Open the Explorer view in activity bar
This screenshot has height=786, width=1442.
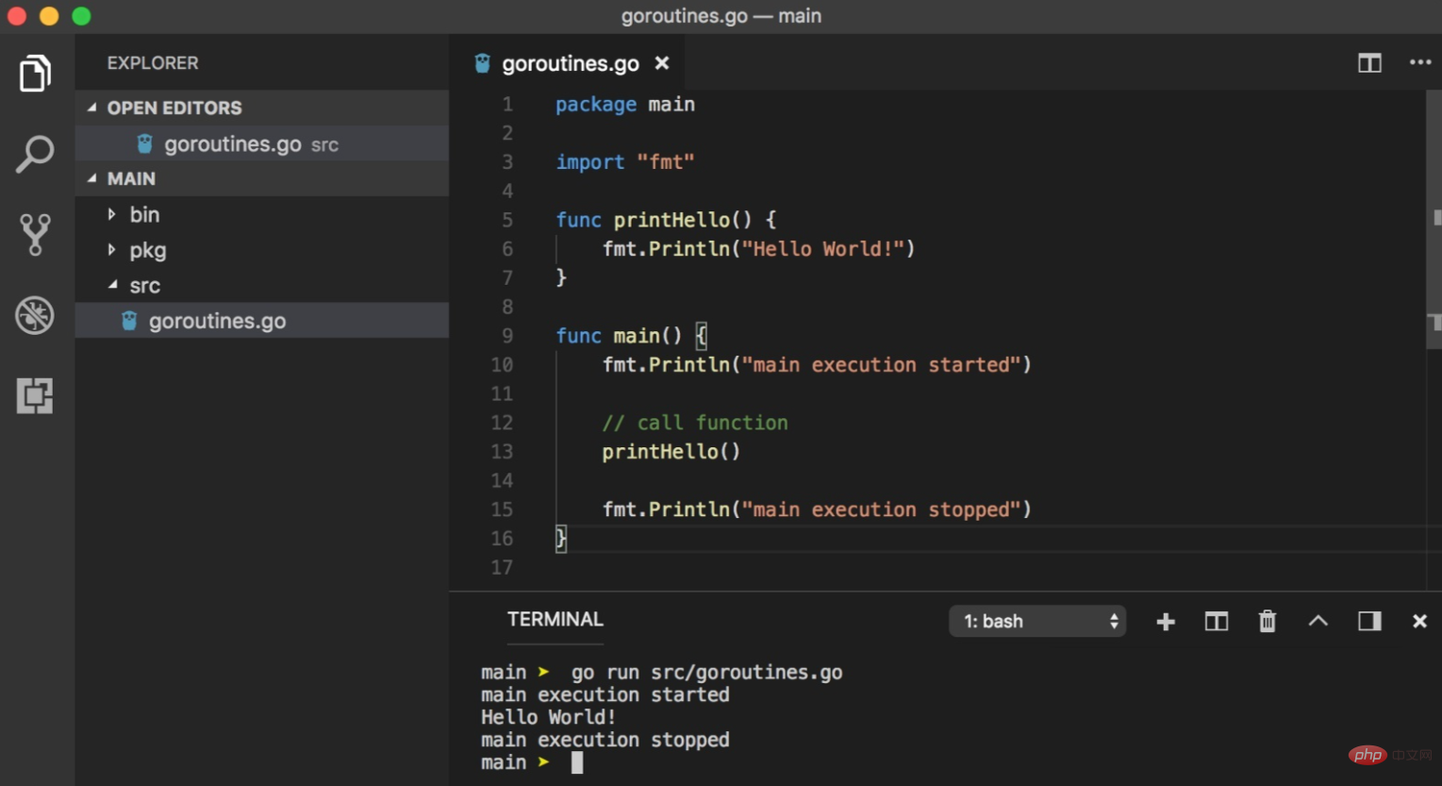click(35, 74)
